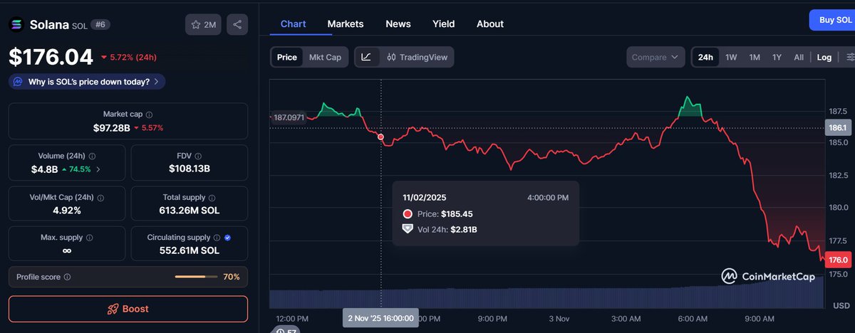Select the 1W time range
Image resolution: width=855 pixels, height=333 pixels.
pyautogui.click(x=731, y=57)
